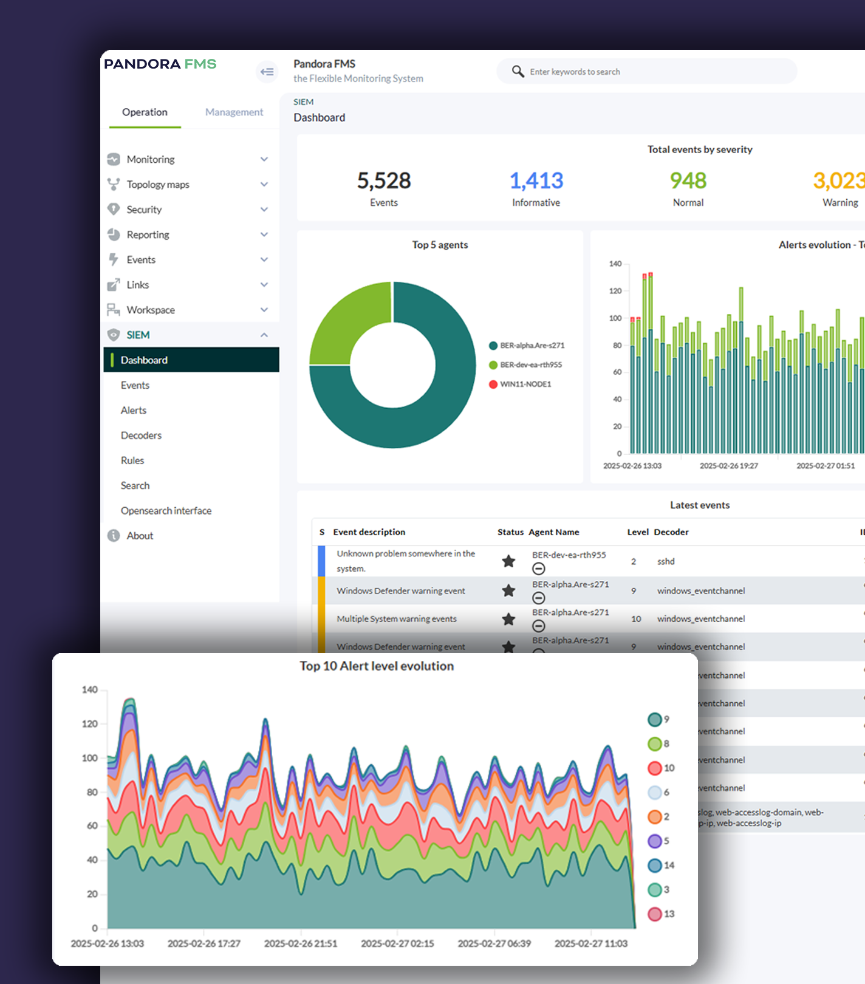
Task: Expand the Topology maps chevron
Action: (x=264, y=184)
